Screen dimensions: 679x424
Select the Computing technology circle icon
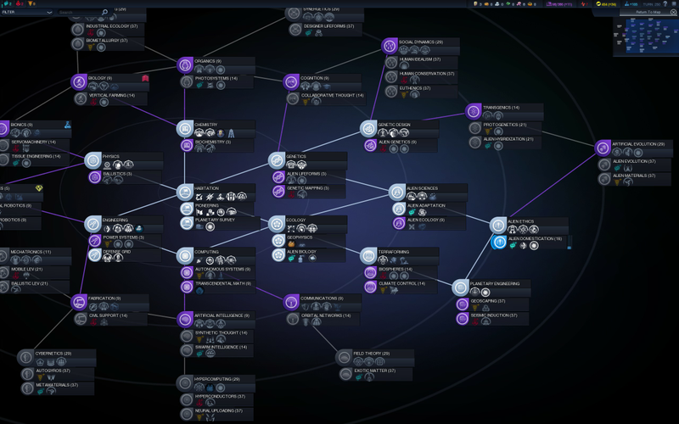click(x=185, y=255)
